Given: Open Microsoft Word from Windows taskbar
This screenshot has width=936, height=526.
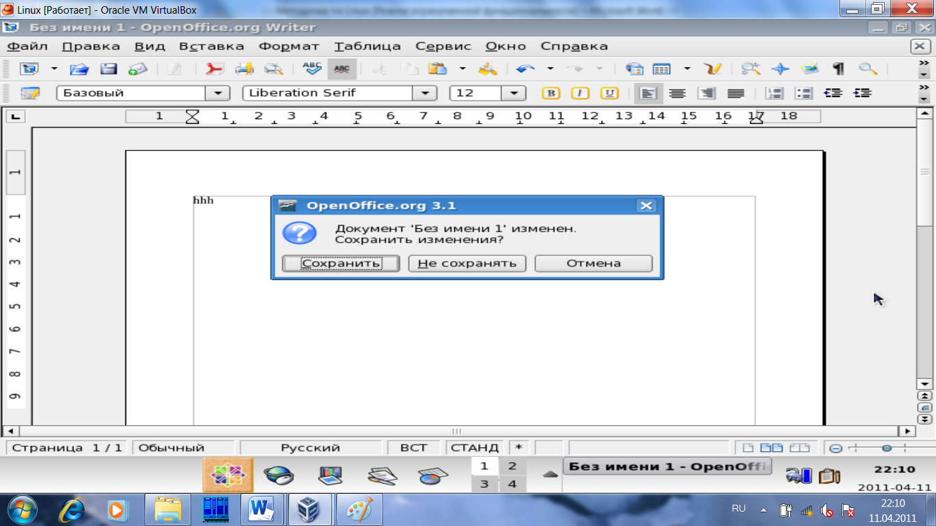Looking at the screenshot, I should [262, 510].
